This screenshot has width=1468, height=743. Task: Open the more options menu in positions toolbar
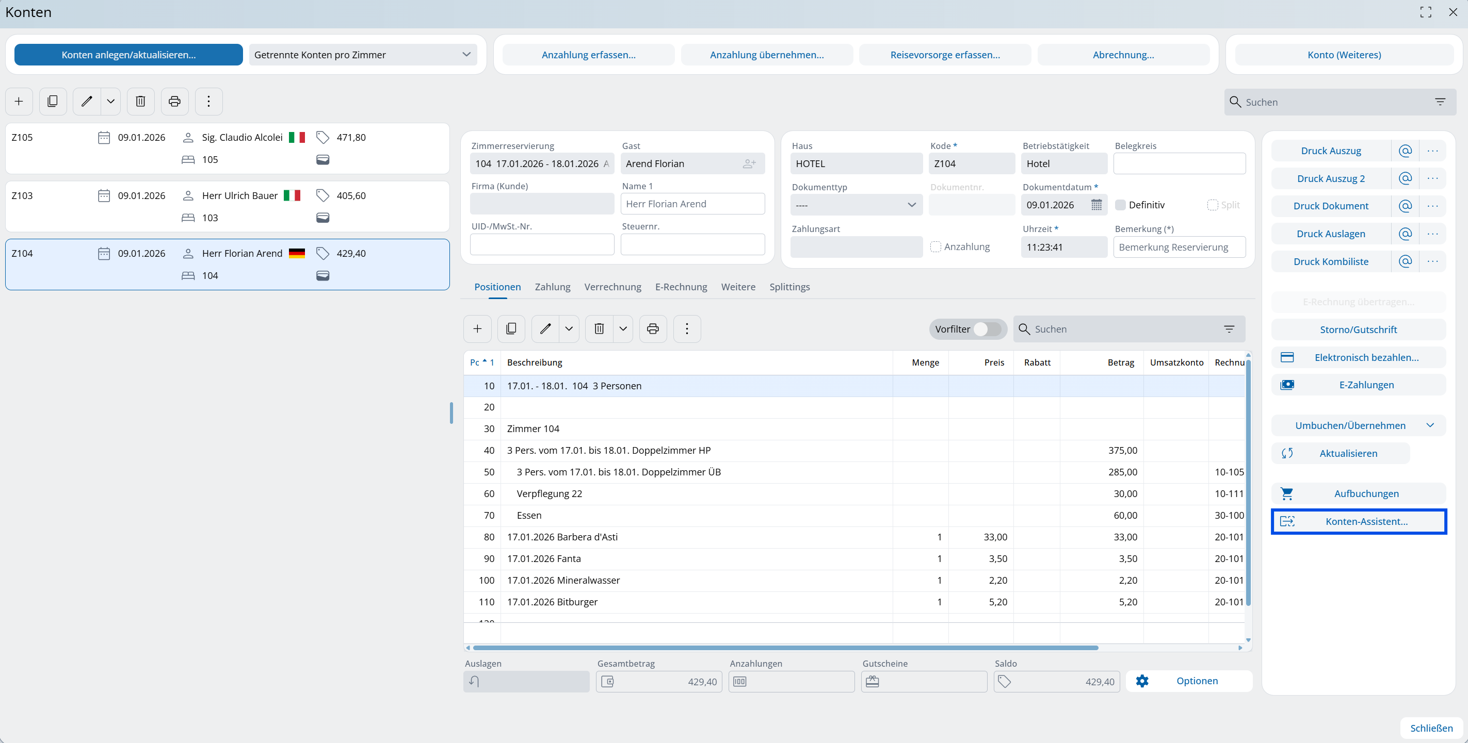(x=687, y=329)
